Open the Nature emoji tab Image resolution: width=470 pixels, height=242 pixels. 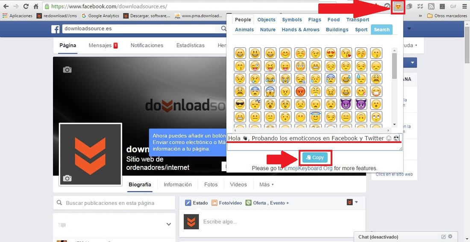tap(267, 29)
